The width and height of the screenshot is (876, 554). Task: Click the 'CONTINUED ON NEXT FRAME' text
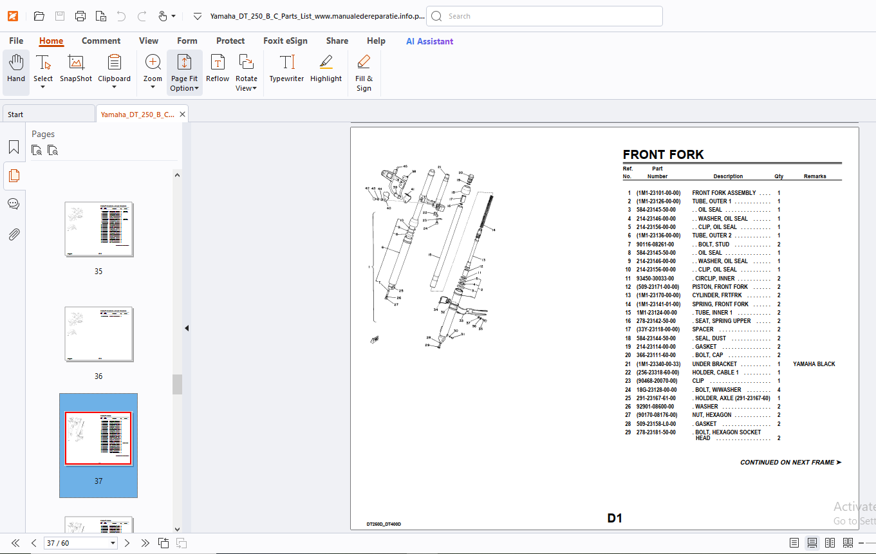point(790,463)
